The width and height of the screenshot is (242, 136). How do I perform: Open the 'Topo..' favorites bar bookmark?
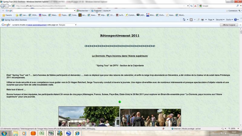pyautogui.click(x=63, y=15)
